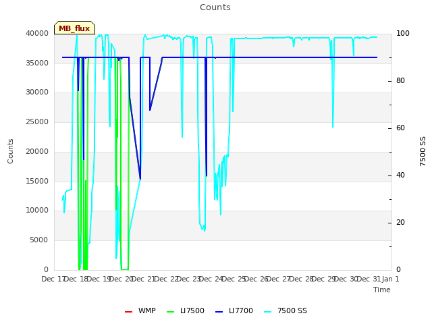
Task: Click the green LI7500 legend color marker
Action: (x=171, y=312)
